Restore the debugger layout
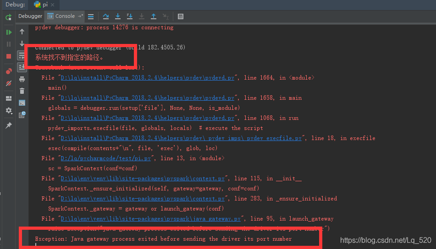 coord(9,98)
